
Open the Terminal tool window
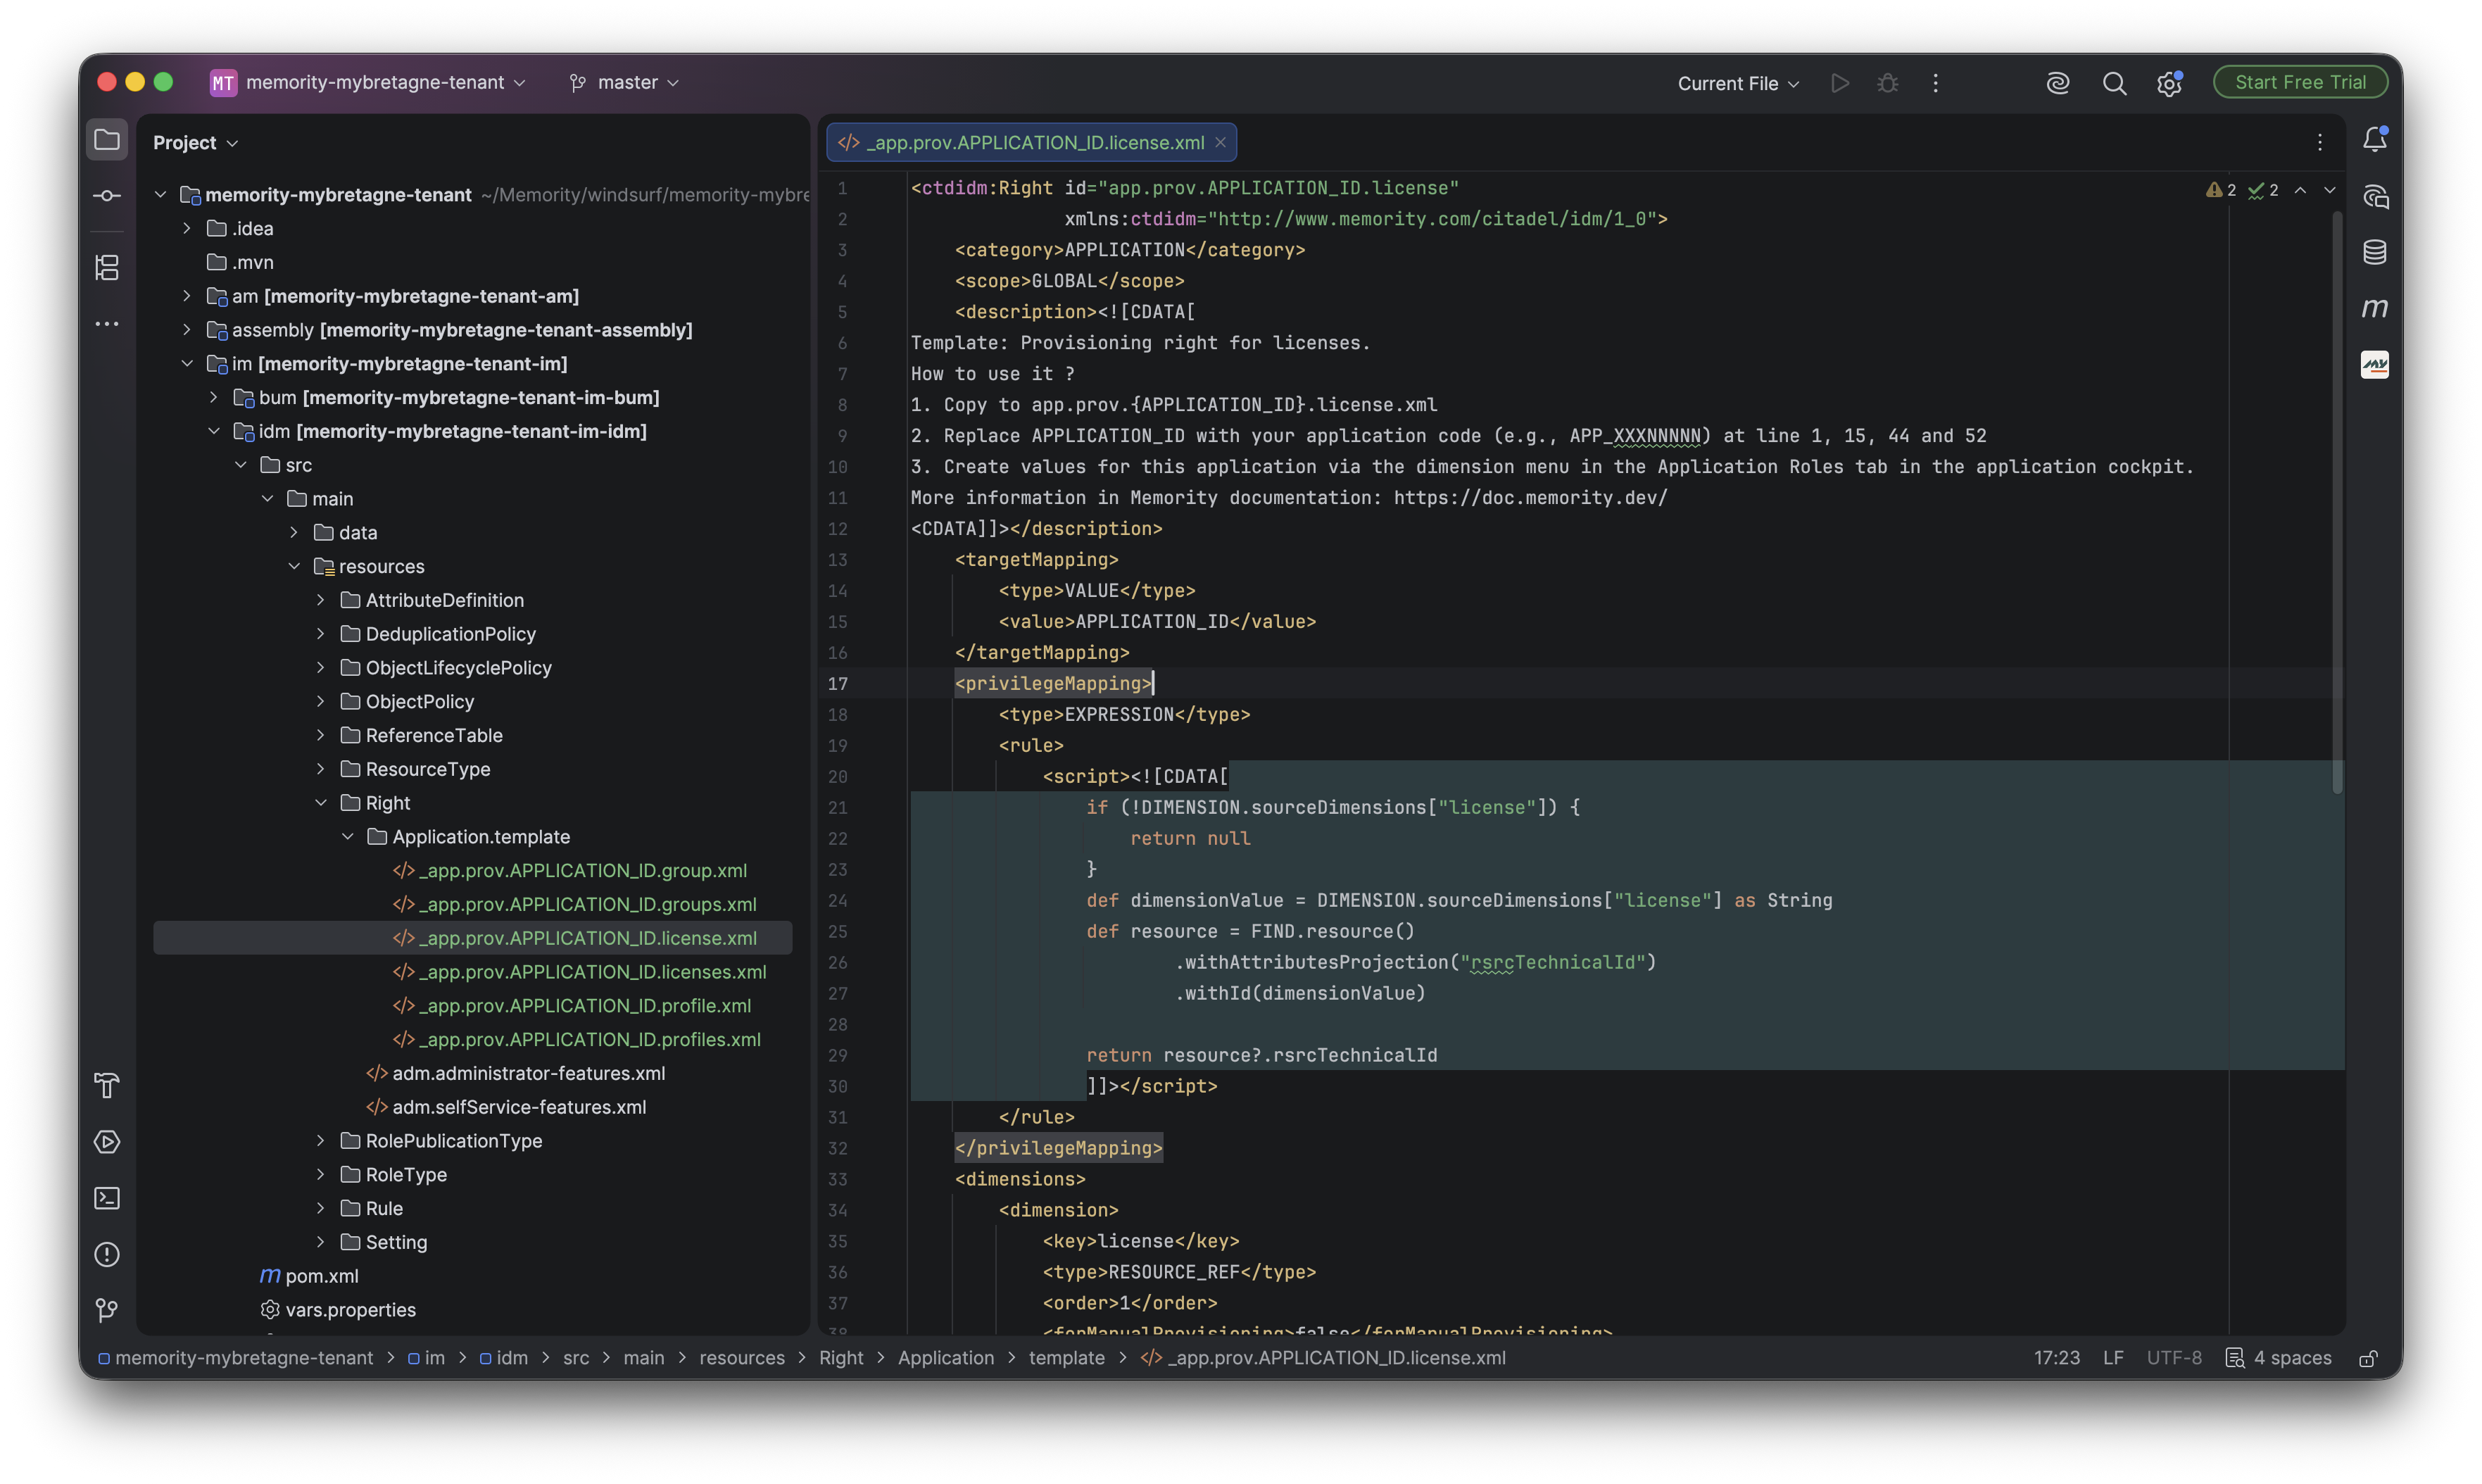coord(107,1198)
